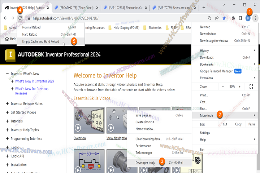Click the Paste button

[252, 124]
